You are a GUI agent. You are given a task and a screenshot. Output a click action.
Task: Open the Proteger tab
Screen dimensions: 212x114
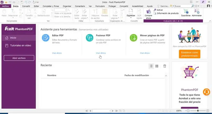112,6
